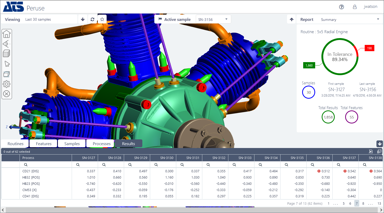Click the red 198 out-of-tolerance label
This screenshot has width=384, height=213.
tap(369, 48)
